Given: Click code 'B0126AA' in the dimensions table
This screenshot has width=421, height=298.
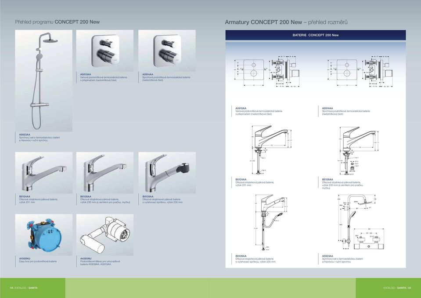Looking at the screenshot, I should [x=327, y=179].
